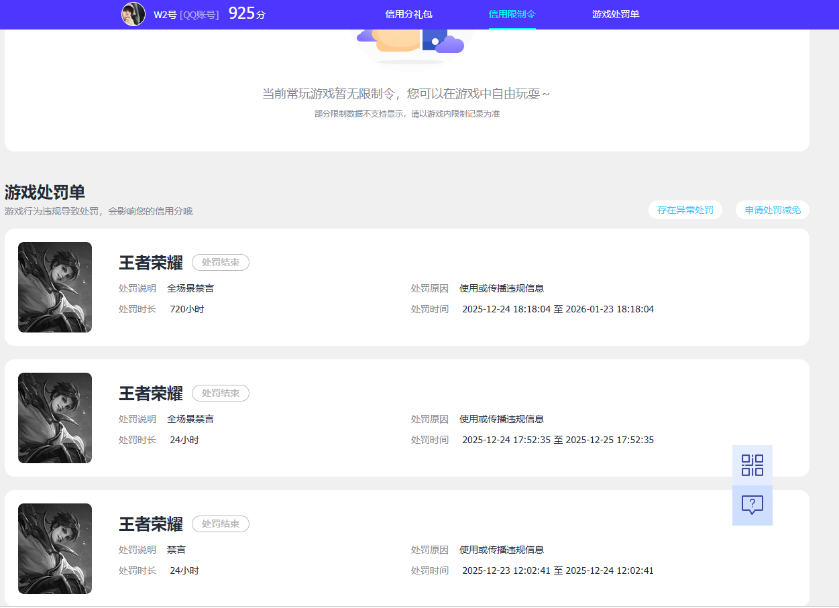Viewport: 839px width, 608px height.
Task: Click the 720小时 duration value
Action: 187,309
